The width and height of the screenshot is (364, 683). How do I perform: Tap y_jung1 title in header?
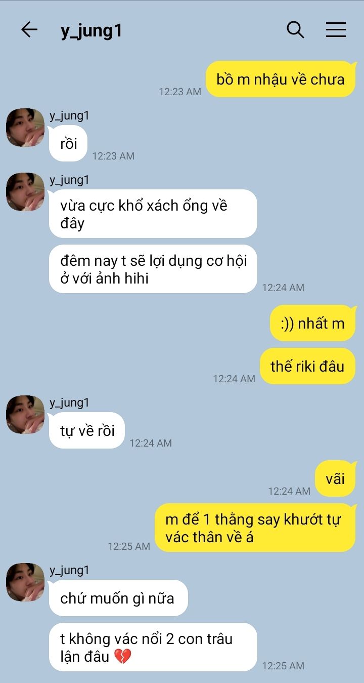click(x=91, y=30)
